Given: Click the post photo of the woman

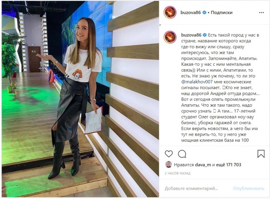Looking at the screenshot, I should [80, 99].
